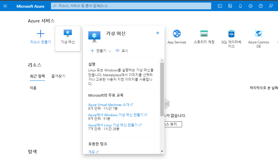Image resolution: width=278 pixels, height=161 pixels.
Task: Open portal settings gear
Action: [x=250, y=6]
